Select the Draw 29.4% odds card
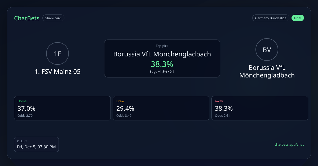318x166 pixels. click(x=161, y=108)
